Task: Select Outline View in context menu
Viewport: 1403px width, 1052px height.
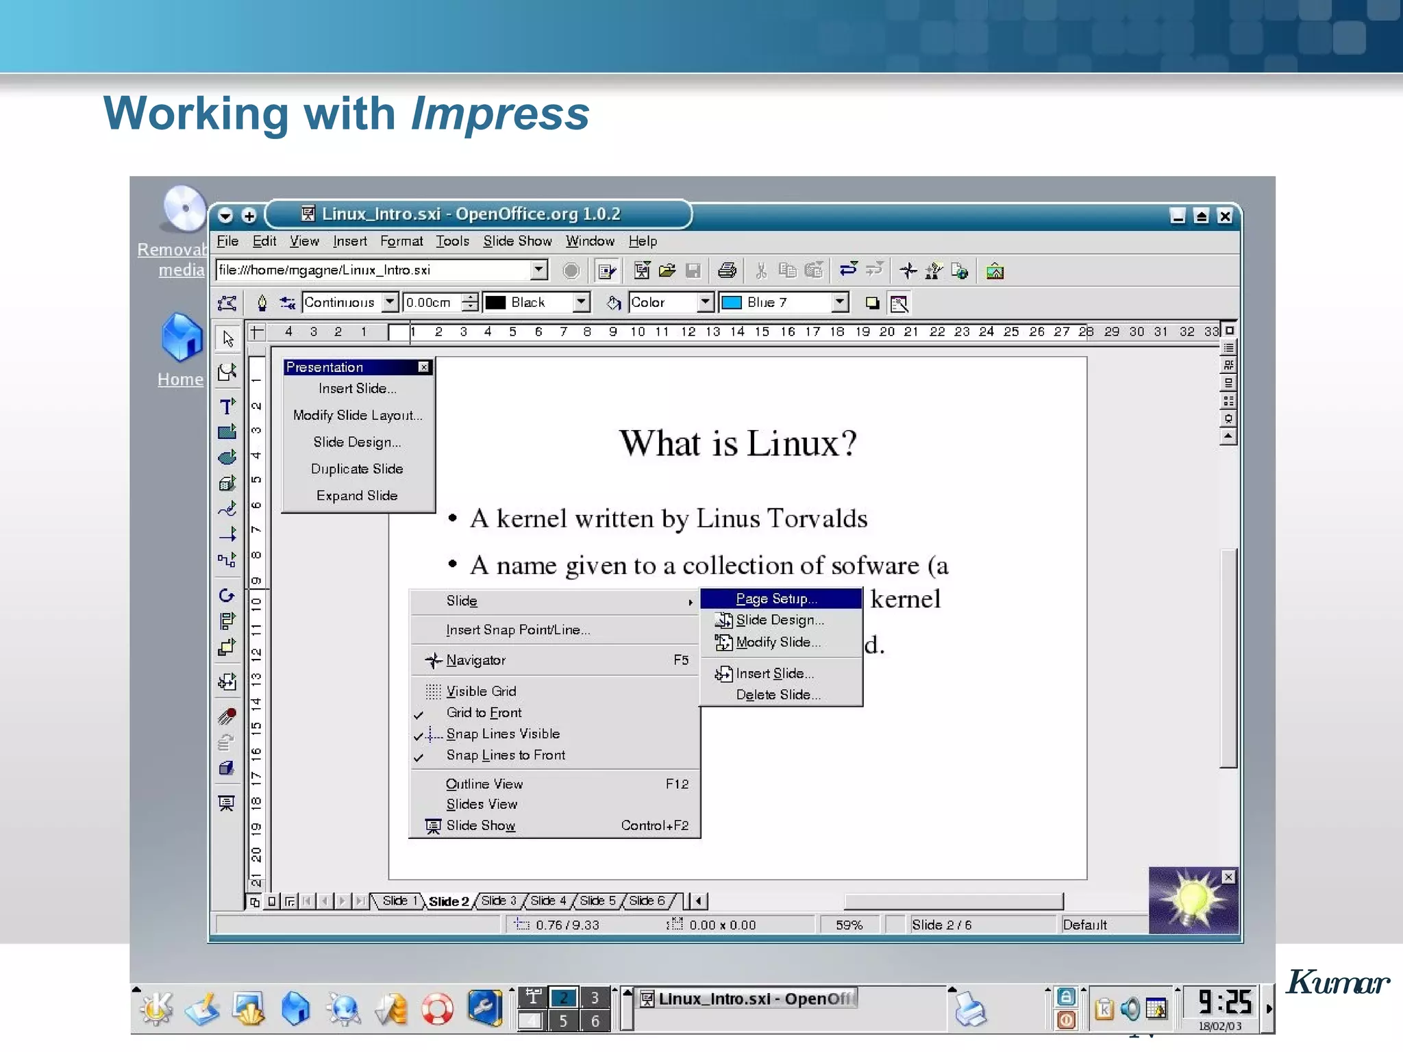Action: 555,784
